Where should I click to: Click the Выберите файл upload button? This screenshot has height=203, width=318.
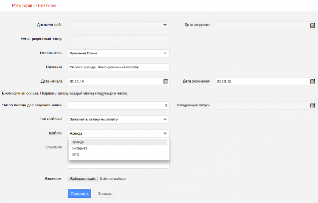83,179
